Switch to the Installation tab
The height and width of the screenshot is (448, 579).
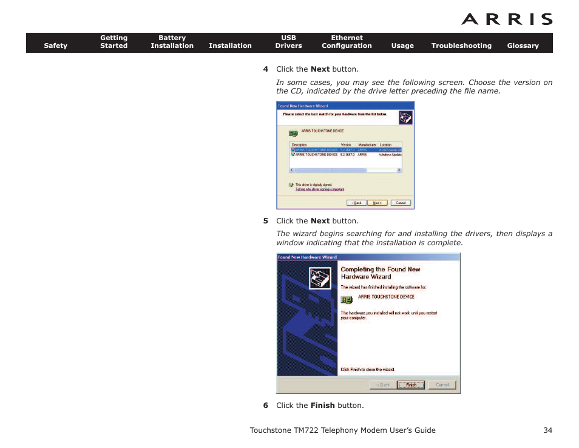click(x=230, y=46)
